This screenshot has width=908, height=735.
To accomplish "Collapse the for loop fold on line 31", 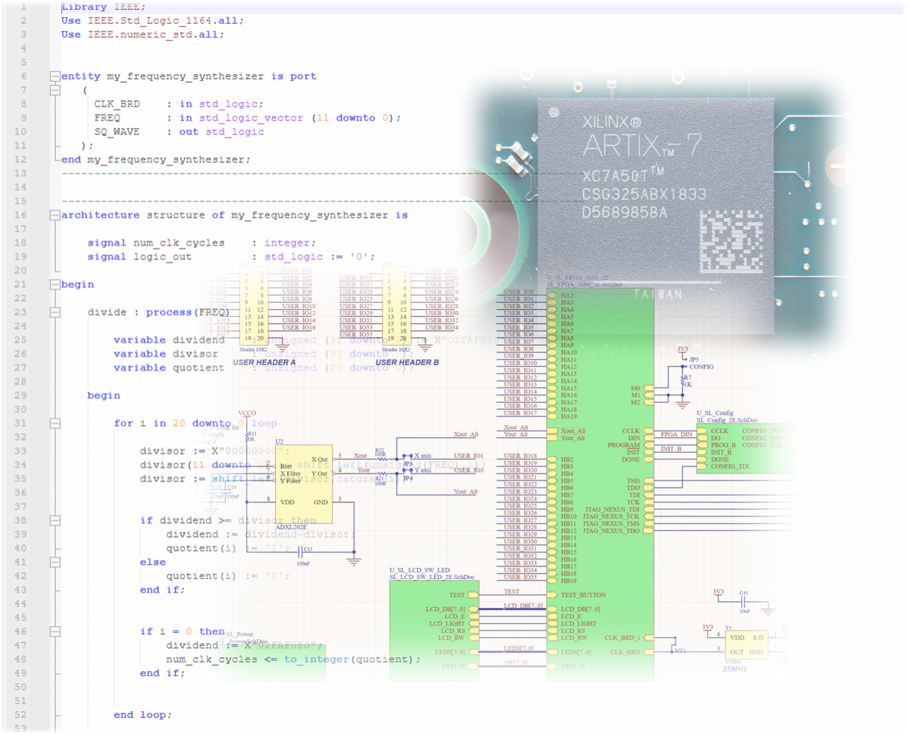I will point(55,424).
